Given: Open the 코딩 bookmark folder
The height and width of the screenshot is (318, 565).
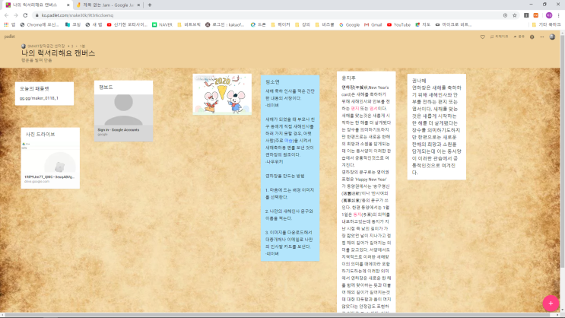Looking at the screenshot, I should coord(73,24).
